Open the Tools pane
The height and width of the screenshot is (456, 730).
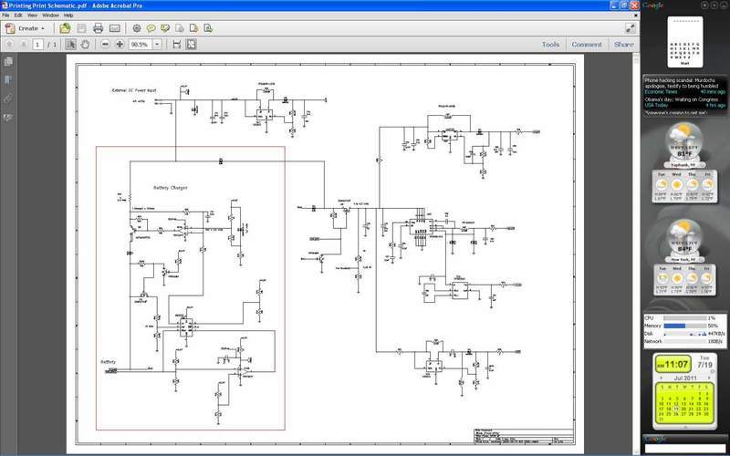(550, 44)
